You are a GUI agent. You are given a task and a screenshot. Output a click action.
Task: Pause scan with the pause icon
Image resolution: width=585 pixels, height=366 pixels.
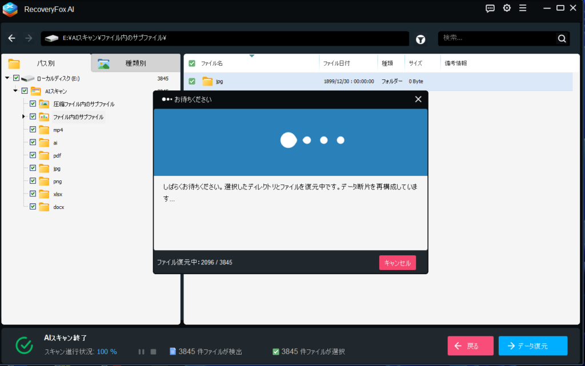coord(141,352)
